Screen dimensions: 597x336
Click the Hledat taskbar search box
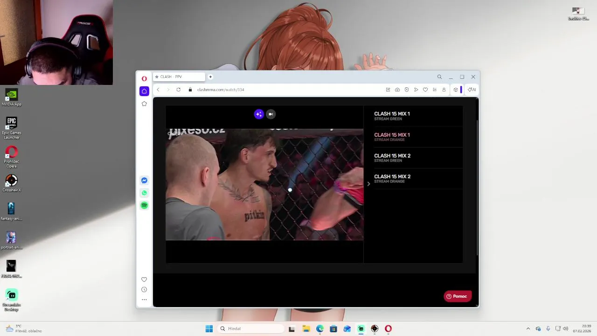[251, 329]
